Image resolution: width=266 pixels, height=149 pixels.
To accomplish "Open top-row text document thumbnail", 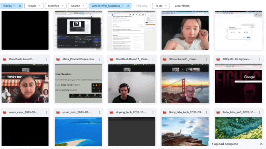I will [132, 30].
